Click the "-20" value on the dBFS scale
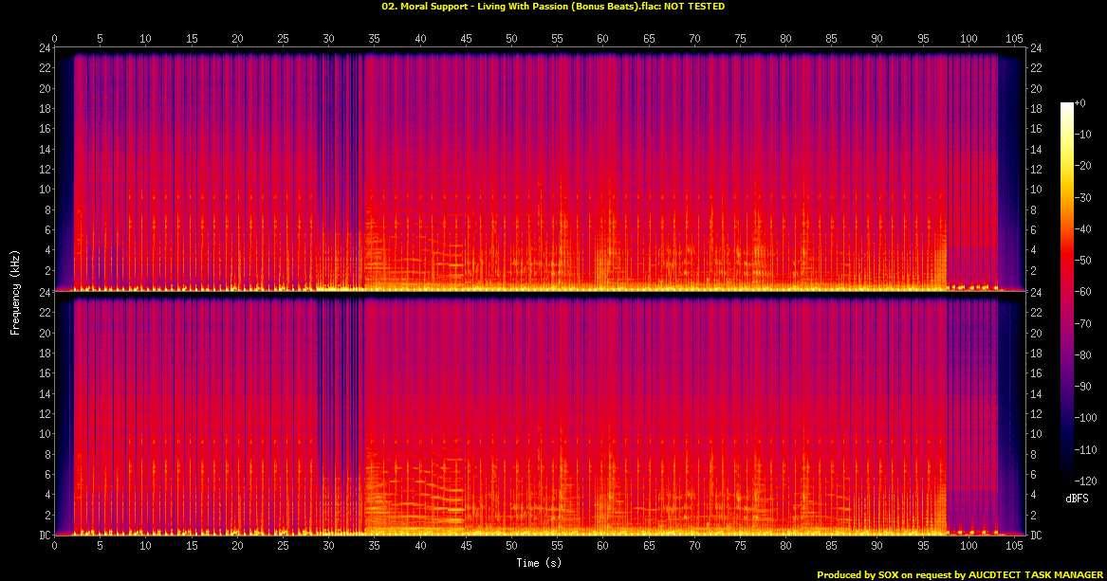The width and height of the screenshot is (1107, 581). [x=1083, y=166]
